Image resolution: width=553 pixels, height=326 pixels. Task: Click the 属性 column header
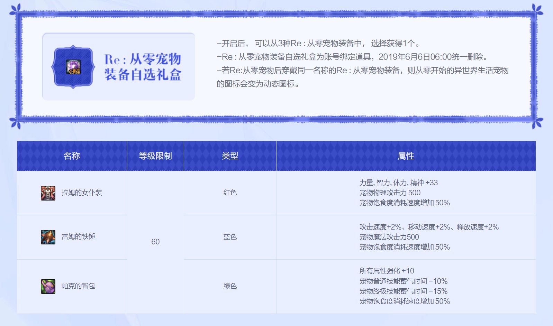(406, 156)
